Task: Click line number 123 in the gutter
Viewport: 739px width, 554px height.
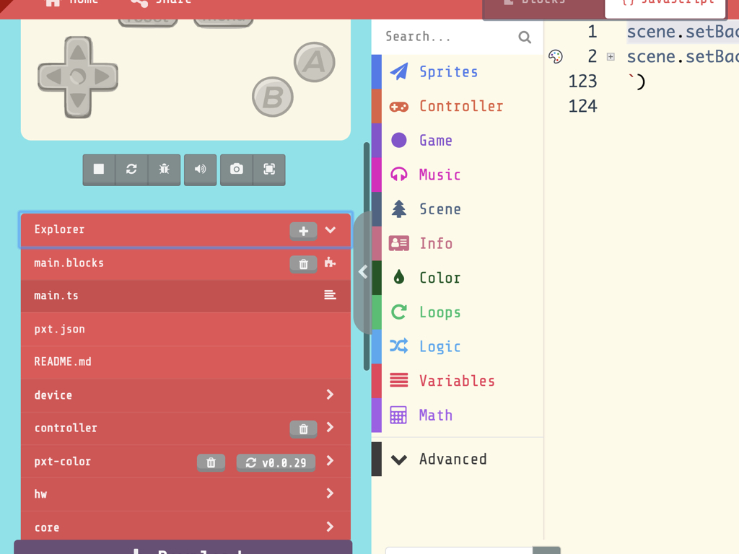Action: click(x=582, y=82)
